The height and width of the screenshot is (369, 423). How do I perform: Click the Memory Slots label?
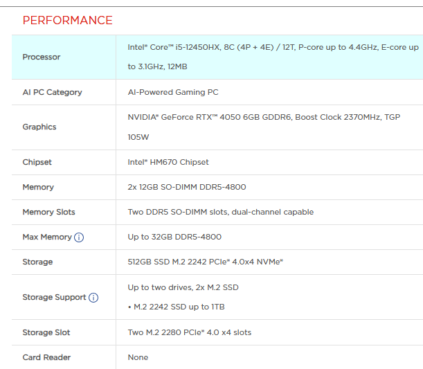click(48, 212)
